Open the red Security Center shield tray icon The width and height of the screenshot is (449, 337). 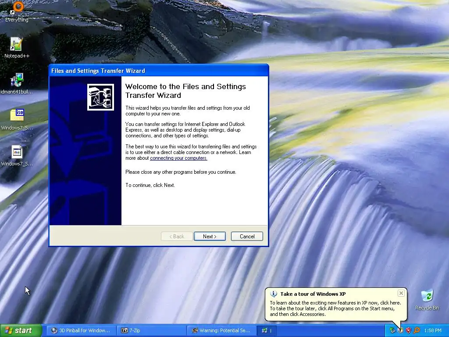[408, 330]
